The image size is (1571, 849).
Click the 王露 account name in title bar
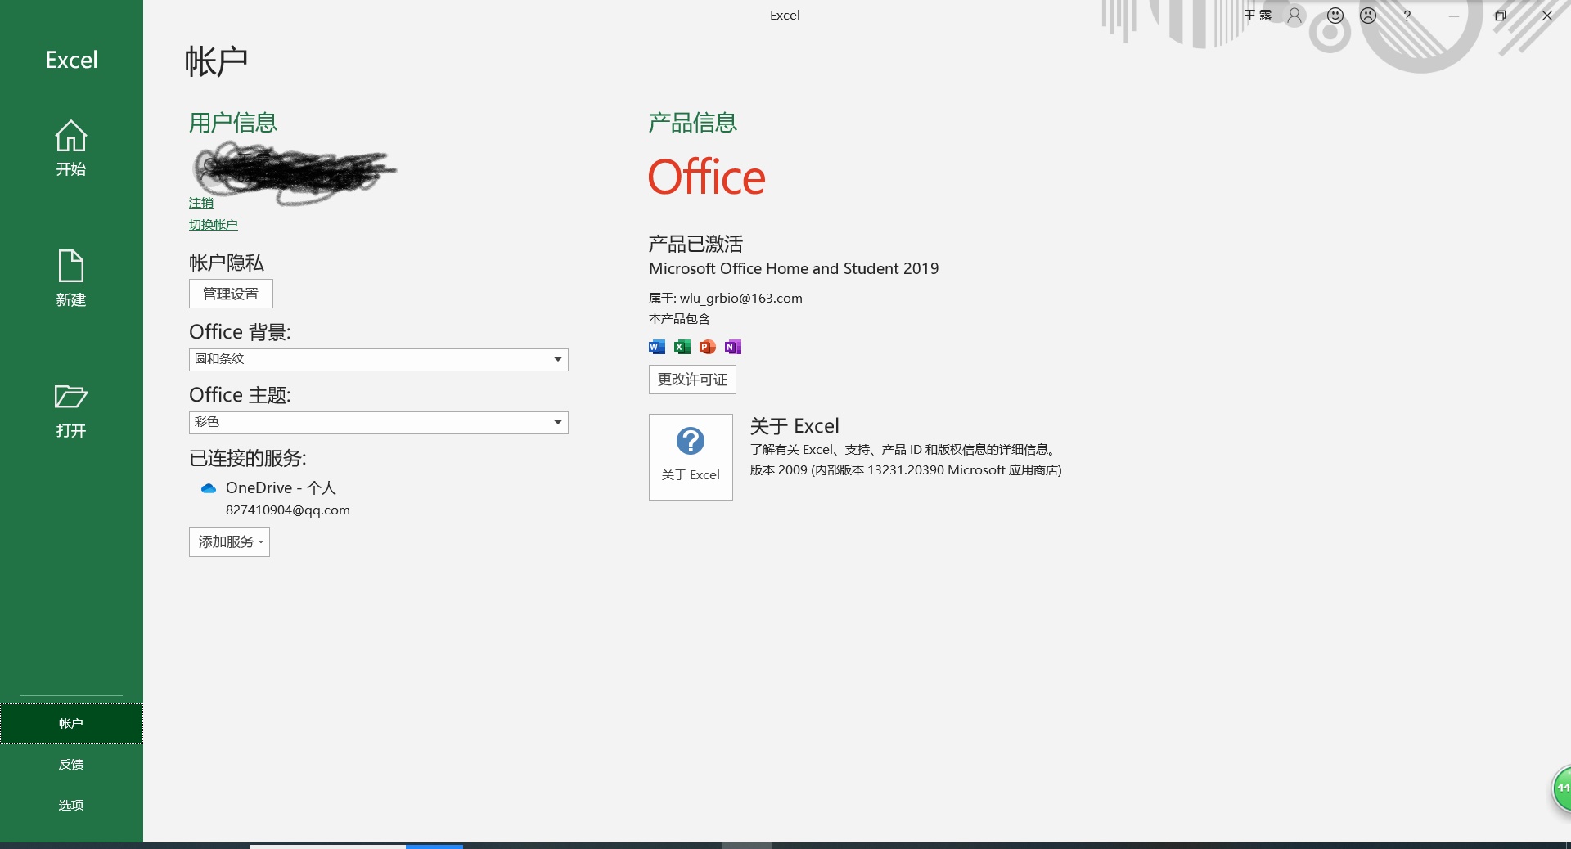click(x=1258, y=16)
